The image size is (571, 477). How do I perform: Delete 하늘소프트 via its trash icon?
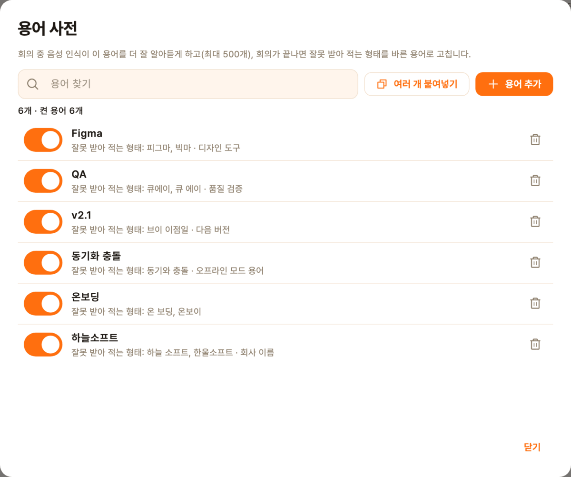[x=535, y=345]
